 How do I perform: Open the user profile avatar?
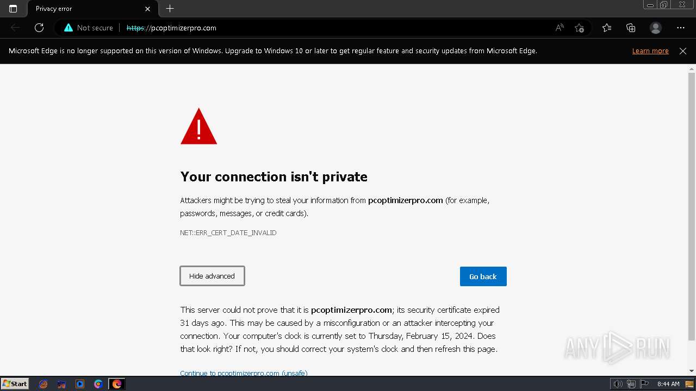pyautogui.click(x=656, y=28)
